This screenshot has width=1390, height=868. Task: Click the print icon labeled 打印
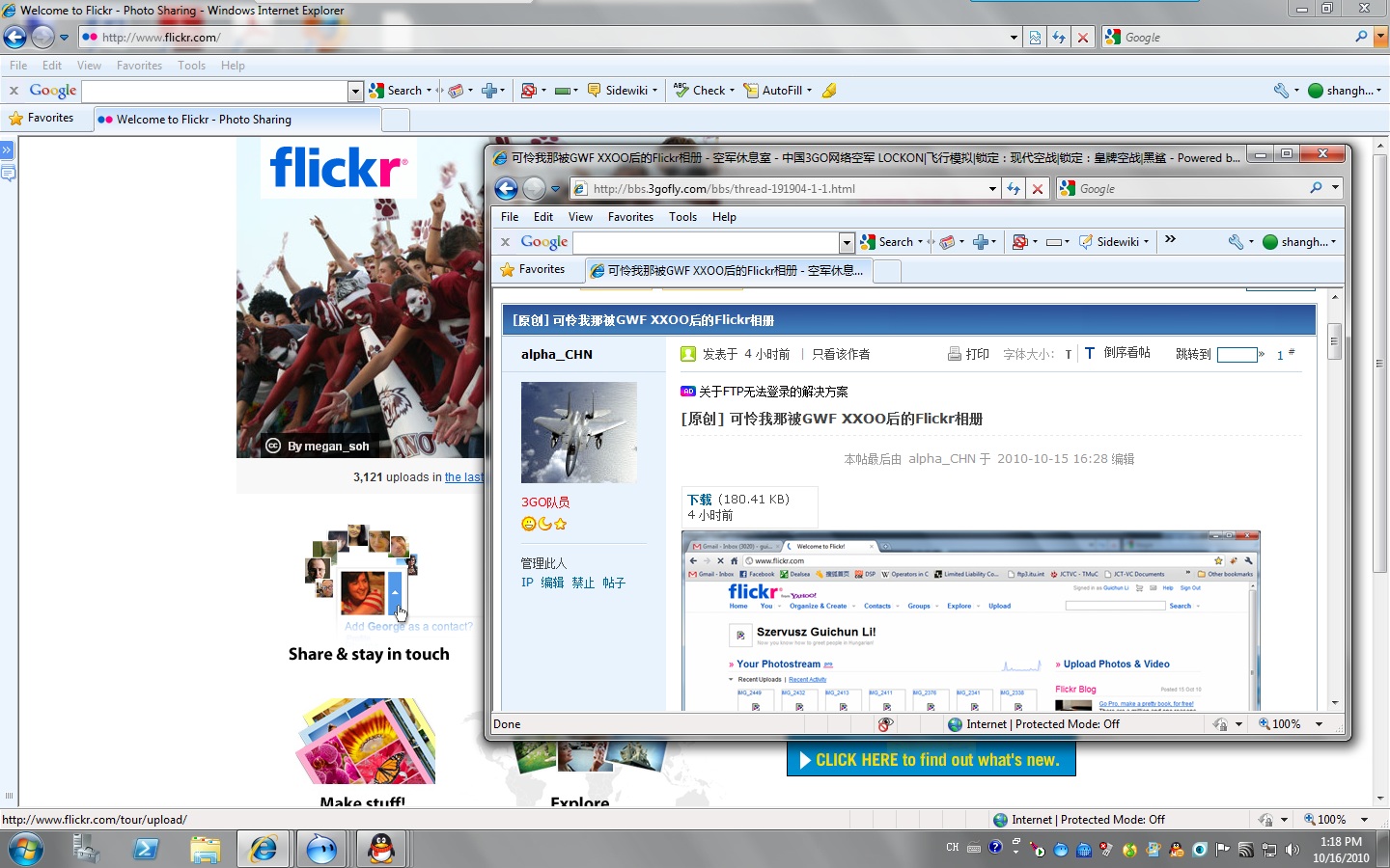(968, 354)
